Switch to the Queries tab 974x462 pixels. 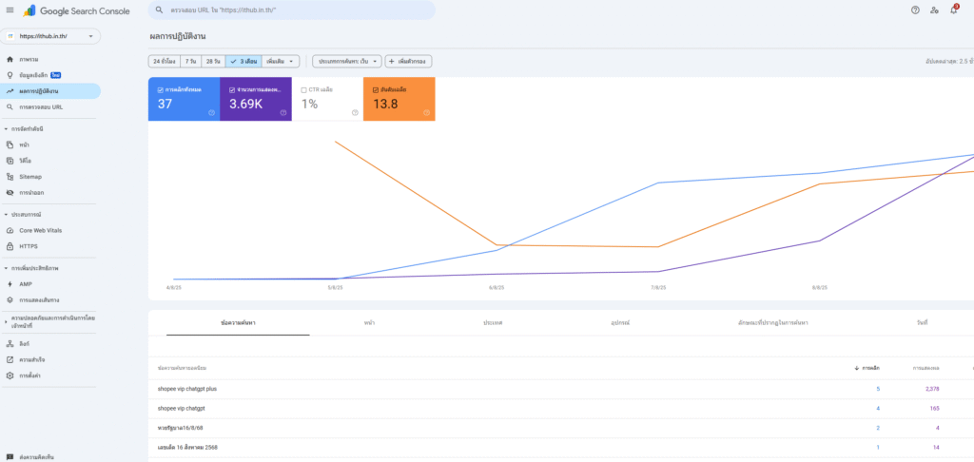[x=238, y=323]
